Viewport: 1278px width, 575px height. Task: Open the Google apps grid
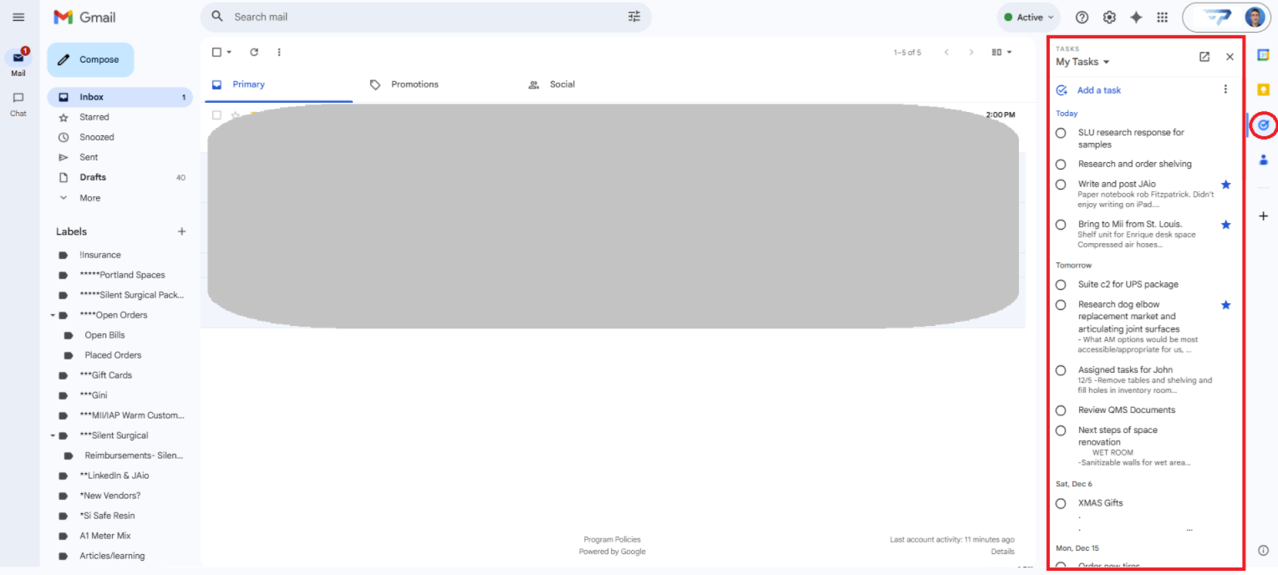pos(1163,16)
